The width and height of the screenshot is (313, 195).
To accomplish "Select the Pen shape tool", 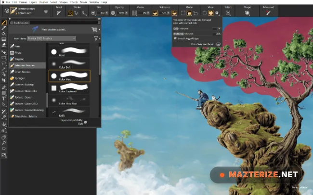I will pos(4,87).
